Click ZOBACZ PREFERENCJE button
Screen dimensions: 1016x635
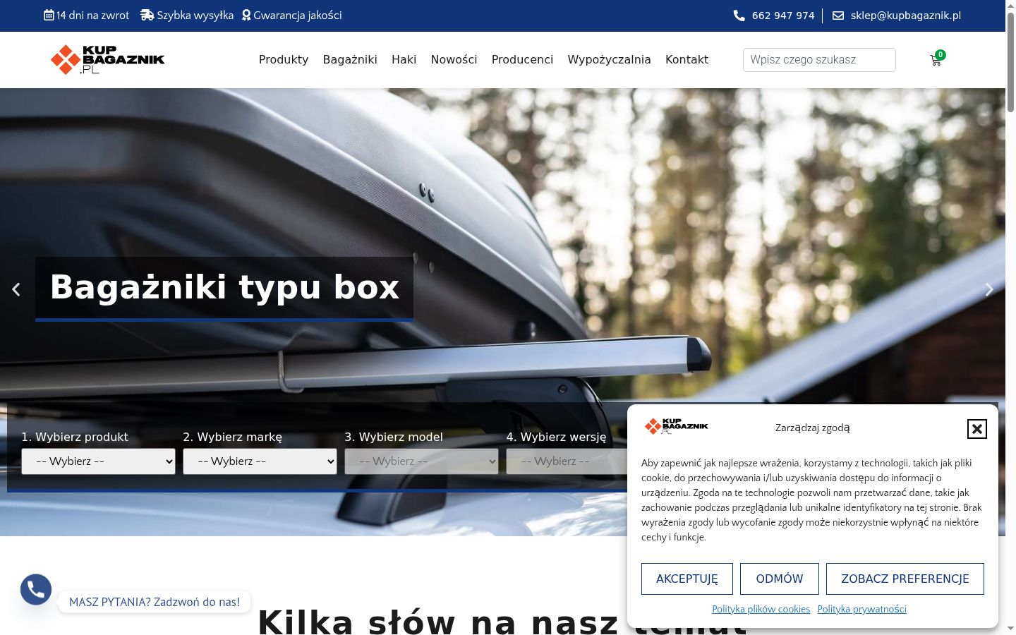pos(905,579)
